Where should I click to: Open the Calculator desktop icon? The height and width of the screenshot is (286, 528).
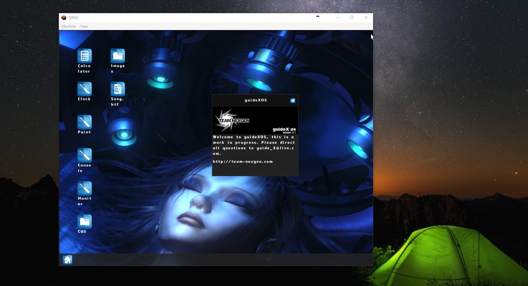[x=85, y=56]
